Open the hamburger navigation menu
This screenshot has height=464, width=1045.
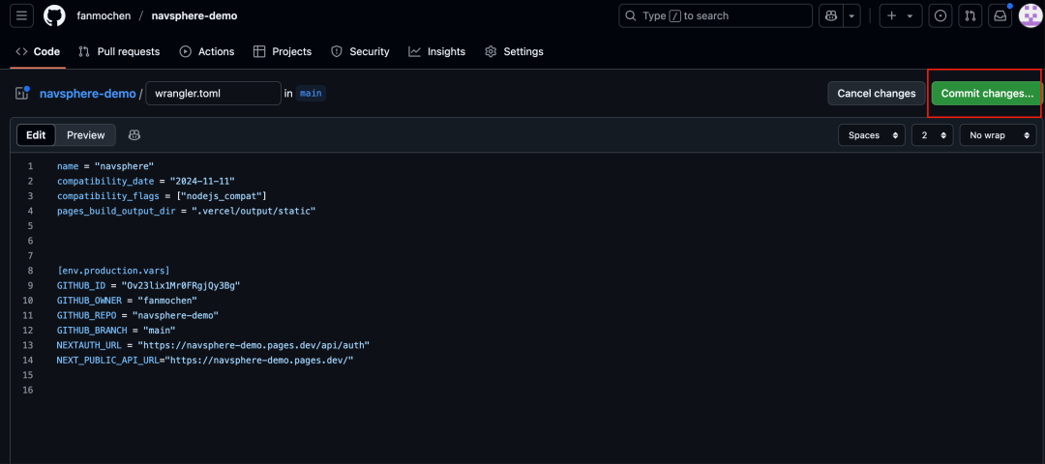23,15
